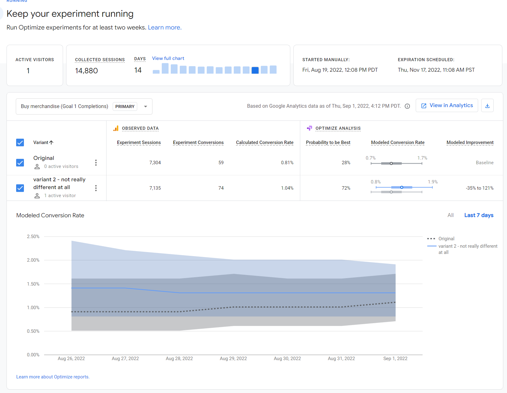Click the 28% probability cell
Viewport: 507px width, 393px height.
point(346,163)
